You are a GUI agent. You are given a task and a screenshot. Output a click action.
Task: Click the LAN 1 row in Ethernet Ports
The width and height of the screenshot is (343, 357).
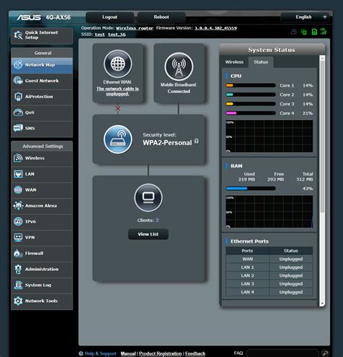[x=269, y=267]
